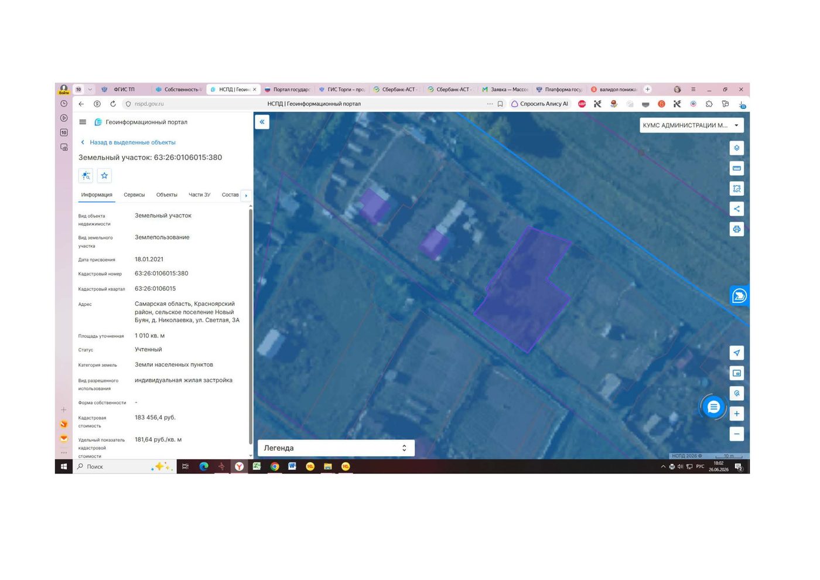This screenshot has width=820, height=580.
Task: Zoom in with the plus button
Action: click(736, 414)
